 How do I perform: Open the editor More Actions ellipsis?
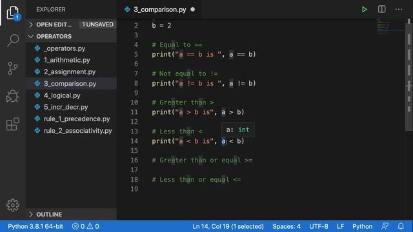pyautogui.click(x=399, y=9)
